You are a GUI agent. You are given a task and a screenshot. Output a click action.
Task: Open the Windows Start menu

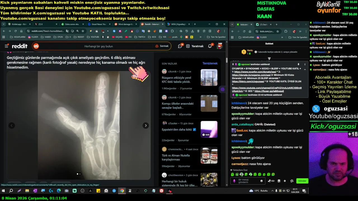tap(3, 191)
